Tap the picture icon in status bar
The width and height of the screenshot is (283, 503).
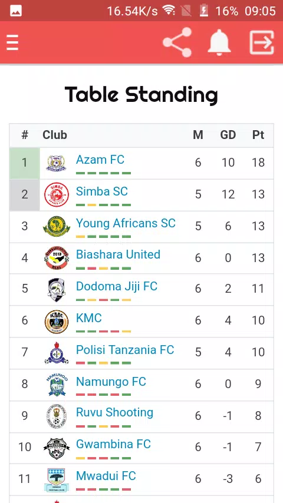[x=16, y=11]
